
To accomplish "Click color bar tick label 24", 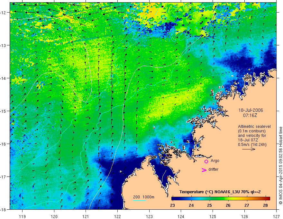I will (x=191, y=205).
